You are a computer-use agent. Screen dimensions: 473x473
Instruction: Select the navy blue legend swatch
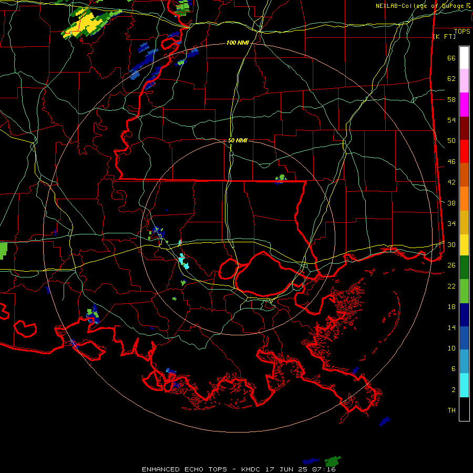464,315
